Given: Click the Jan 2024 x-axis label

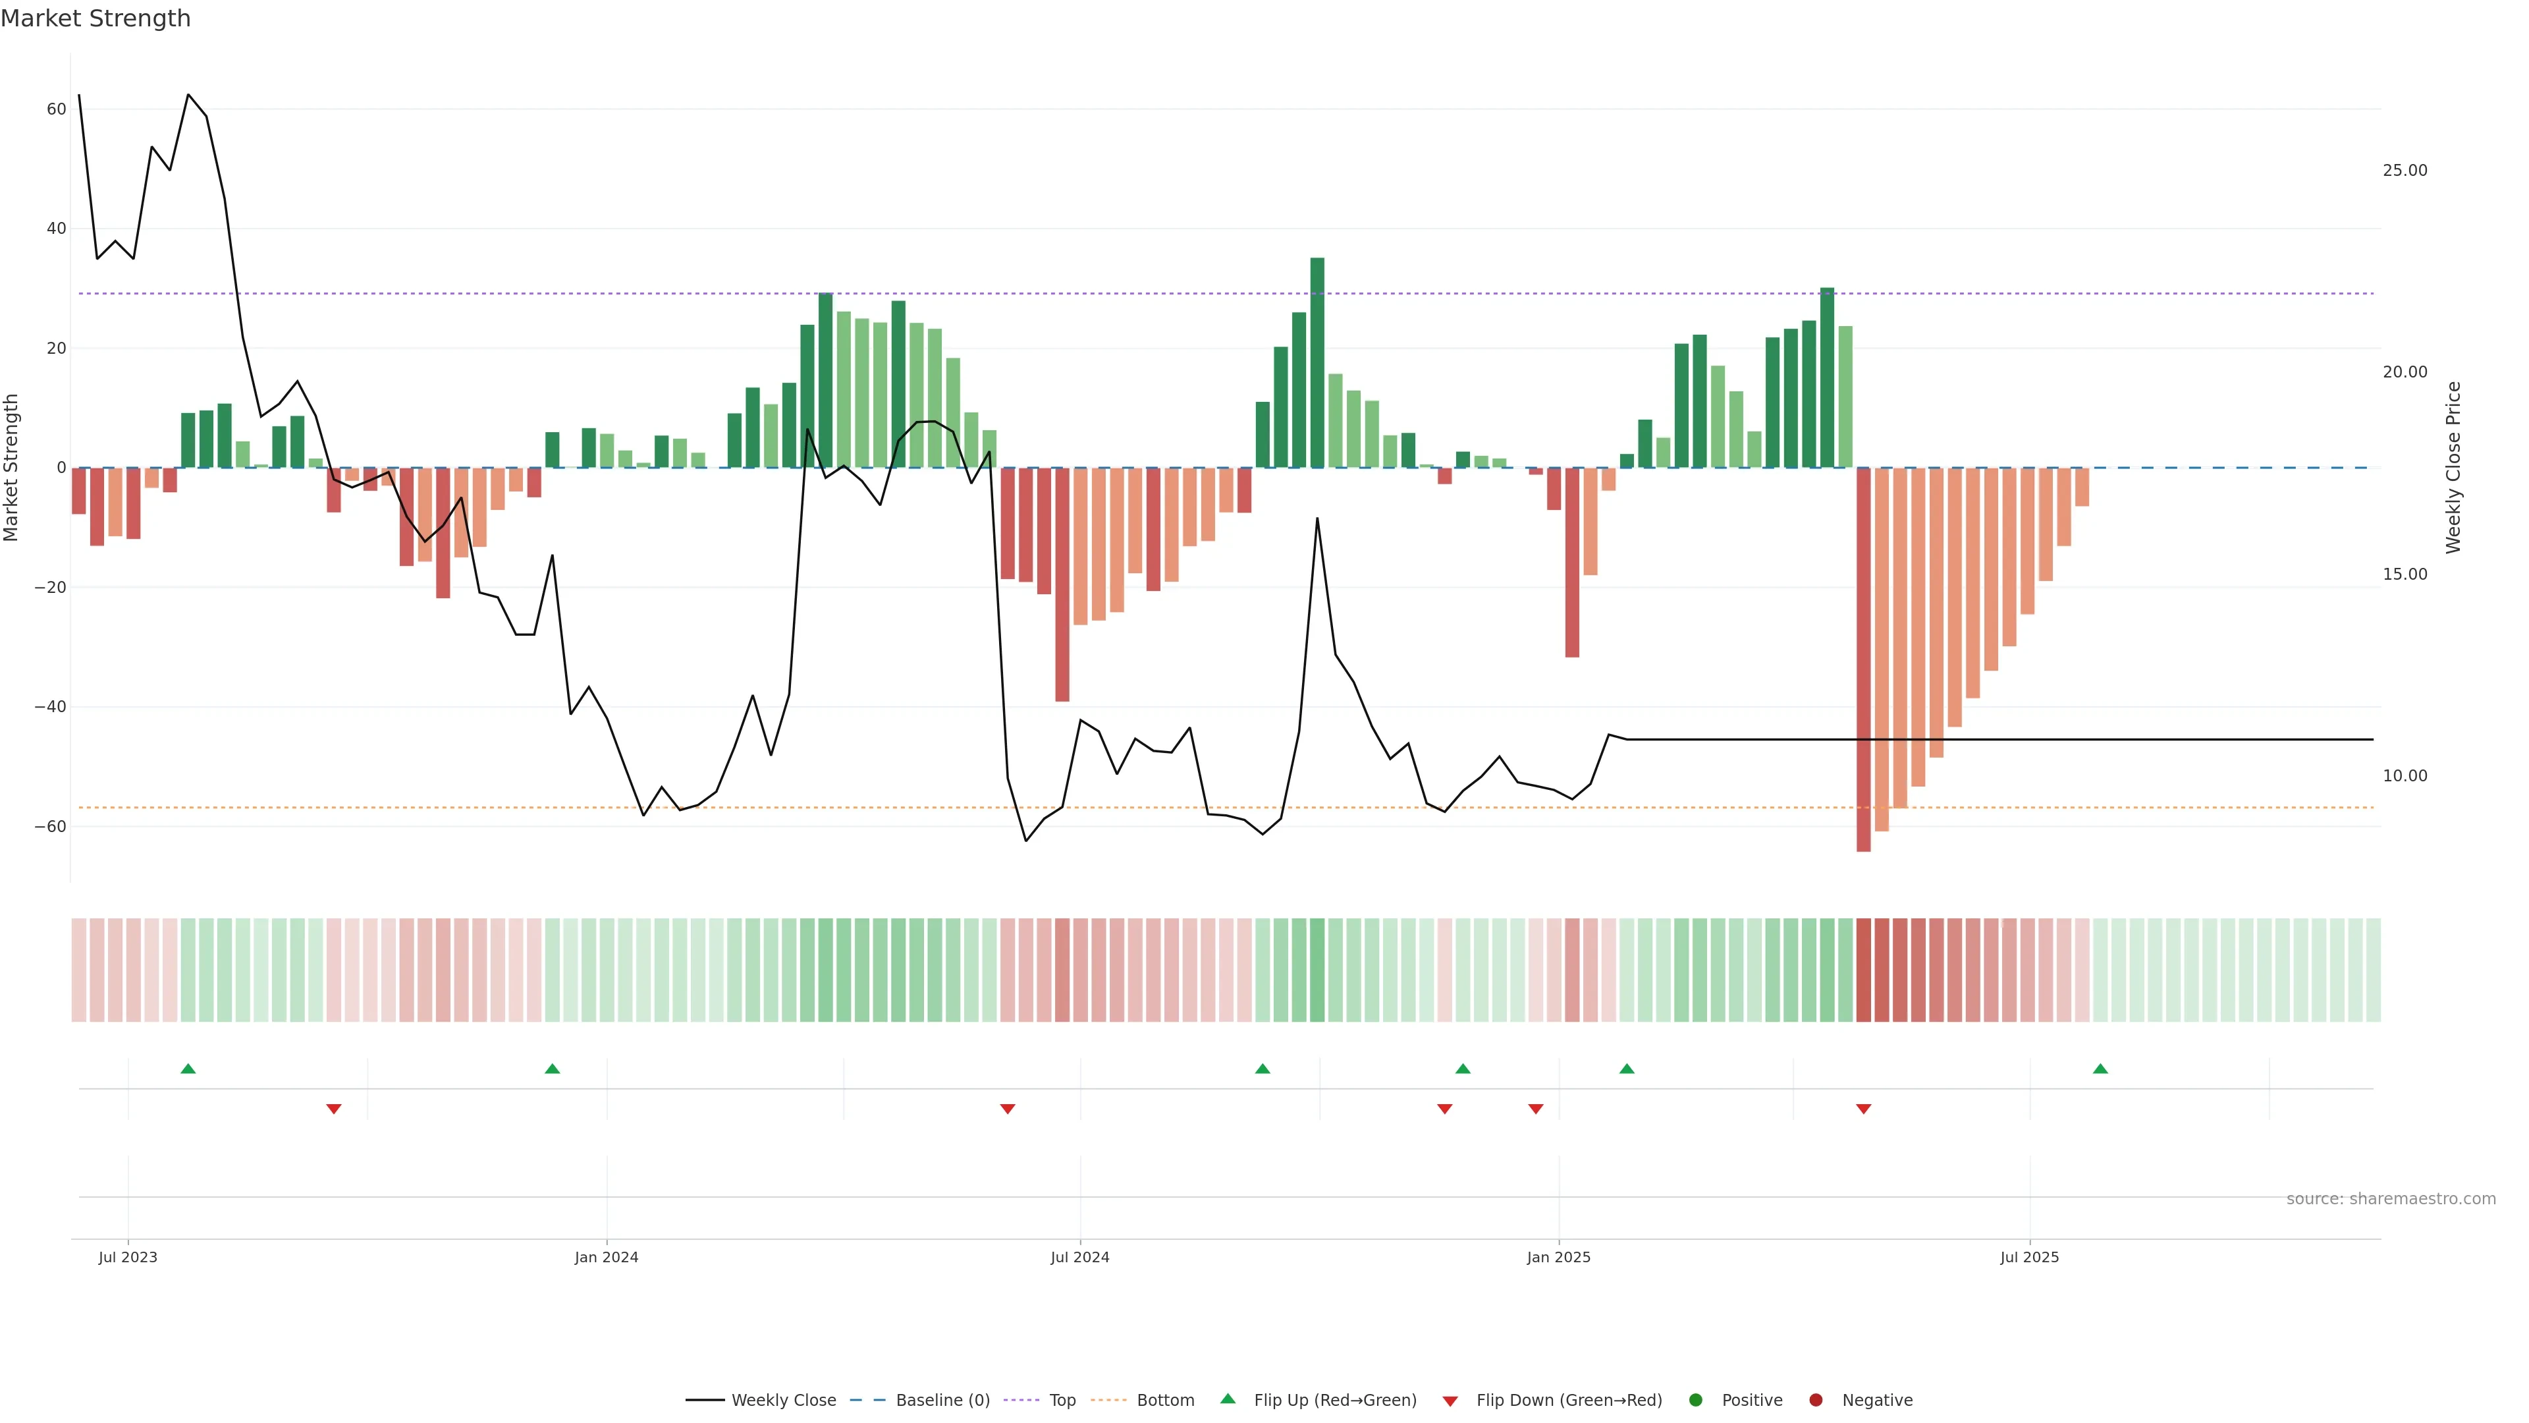Looking at the screenshot, I should coord(607,1257).
